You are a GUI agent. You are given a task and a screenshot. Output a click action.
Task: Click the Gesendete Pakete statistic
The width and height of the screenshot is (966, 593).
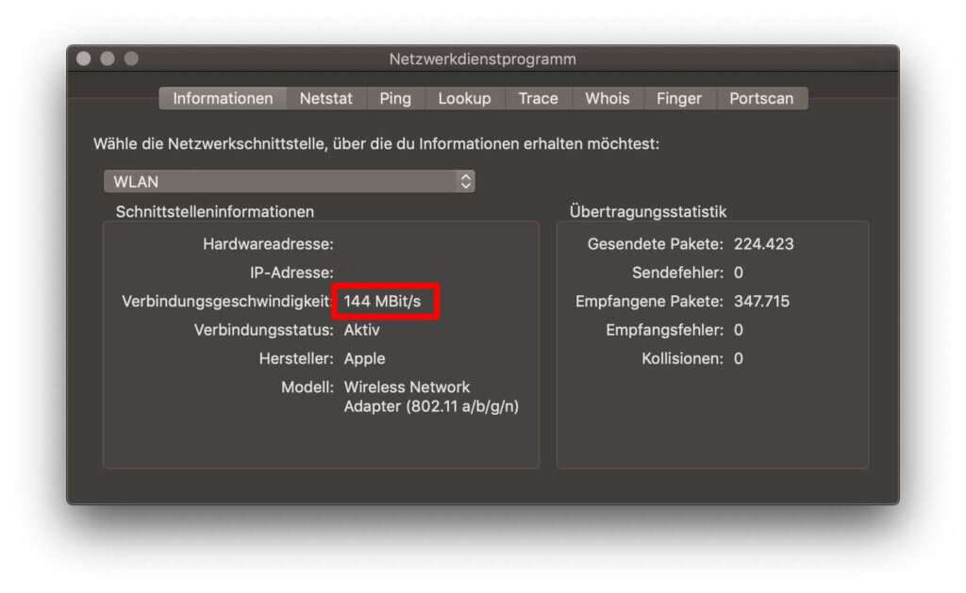pos(651,243)
